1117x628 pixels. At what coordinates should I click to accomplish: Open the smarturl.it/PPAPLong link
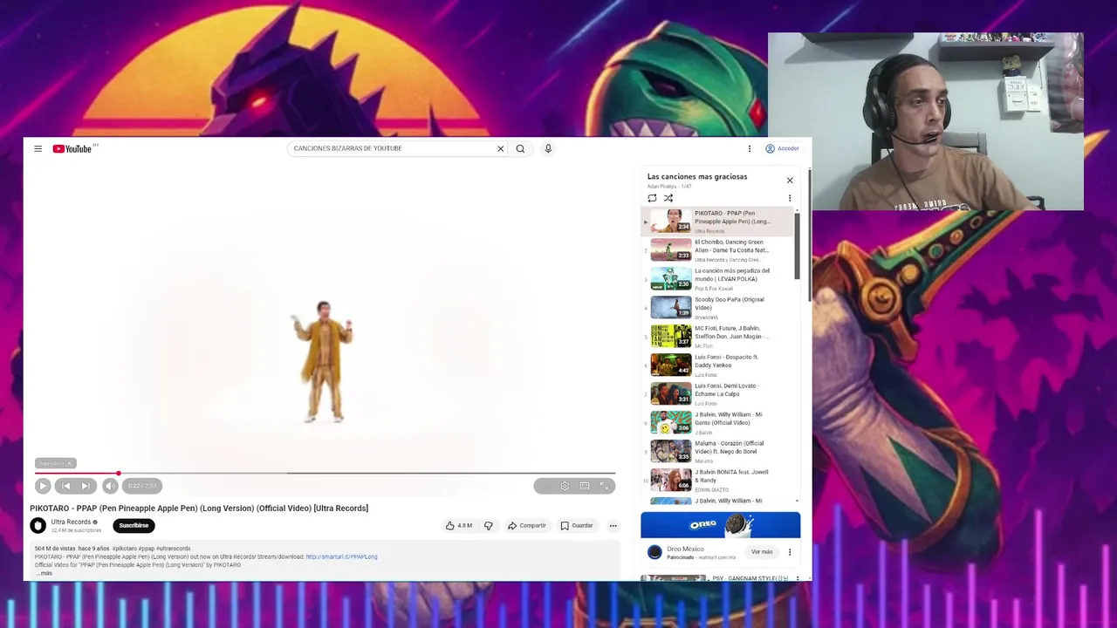click(341, 556)
